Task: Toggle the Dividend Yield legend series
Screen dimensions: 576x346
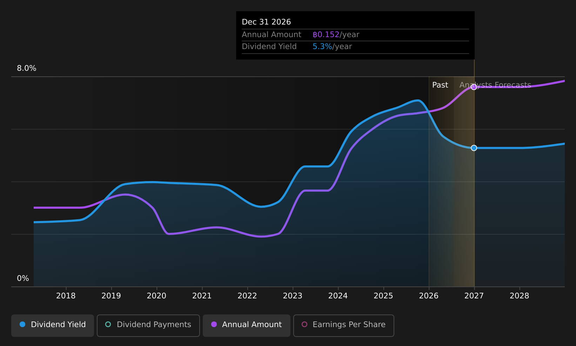Action: click(x=53, y=325)
